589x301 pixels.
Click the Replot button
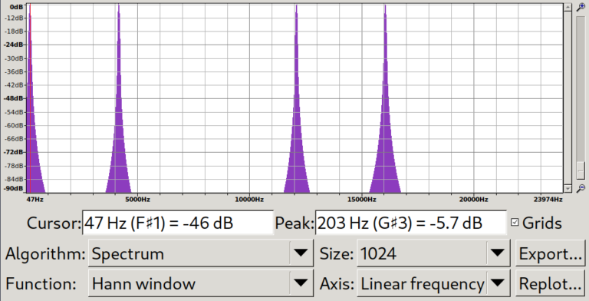(x=551, y=283)
